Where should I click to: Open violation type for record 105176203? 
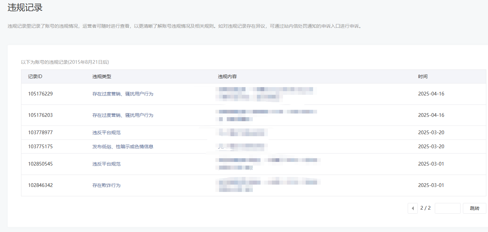point(123,115)
